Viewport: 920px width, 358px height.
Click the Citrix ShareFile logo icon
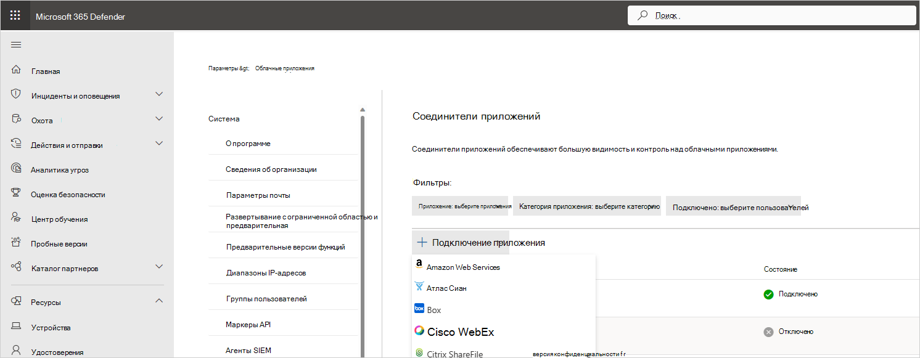click(419, 353)
